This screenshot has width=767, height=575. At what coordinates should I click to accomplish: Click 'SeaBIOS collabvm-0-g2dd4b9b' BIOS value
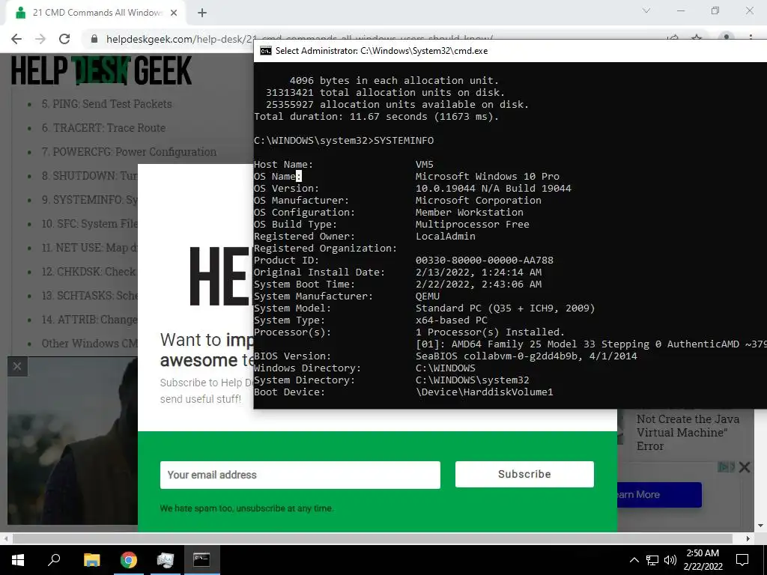click(x=496, y=356)
